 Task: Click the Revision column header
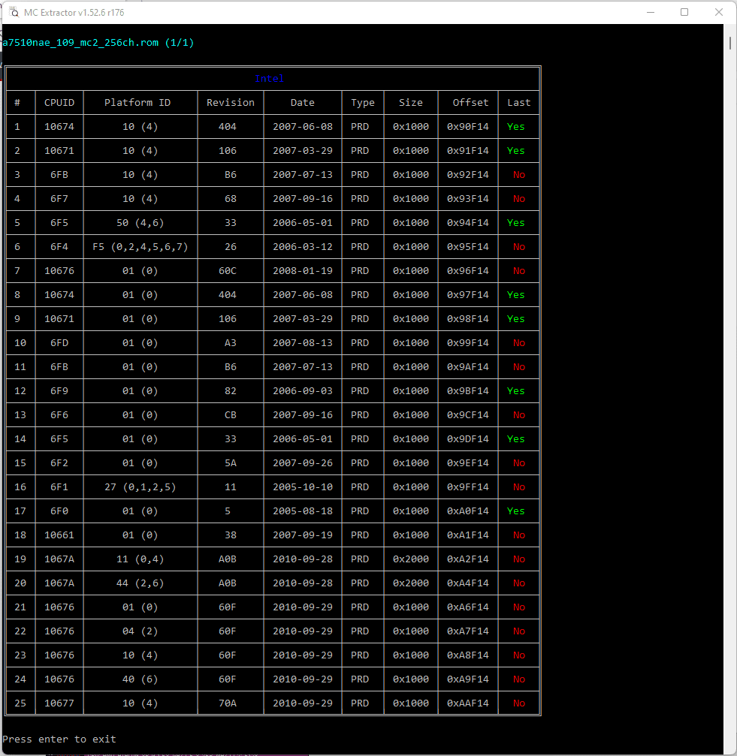[231, 103]
